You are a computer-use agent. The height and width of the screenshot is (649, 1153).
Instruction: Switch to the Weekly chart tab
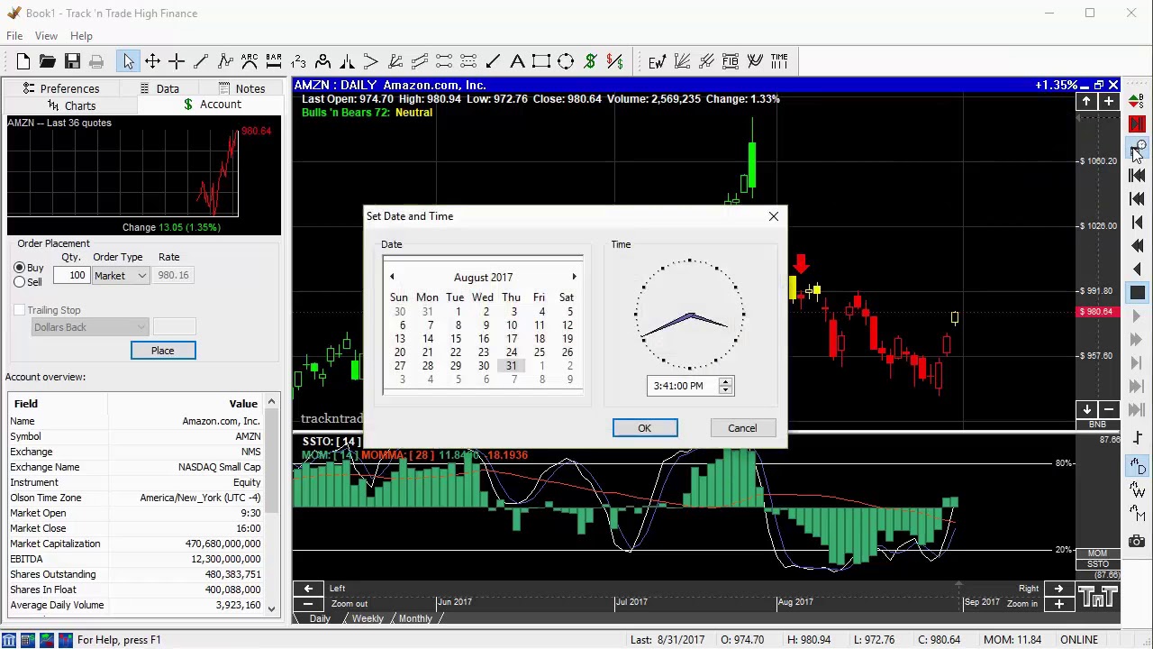(368, 618)
